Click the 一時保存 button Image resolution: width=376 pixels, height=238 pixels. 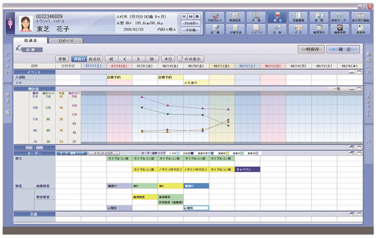[311, 49]
